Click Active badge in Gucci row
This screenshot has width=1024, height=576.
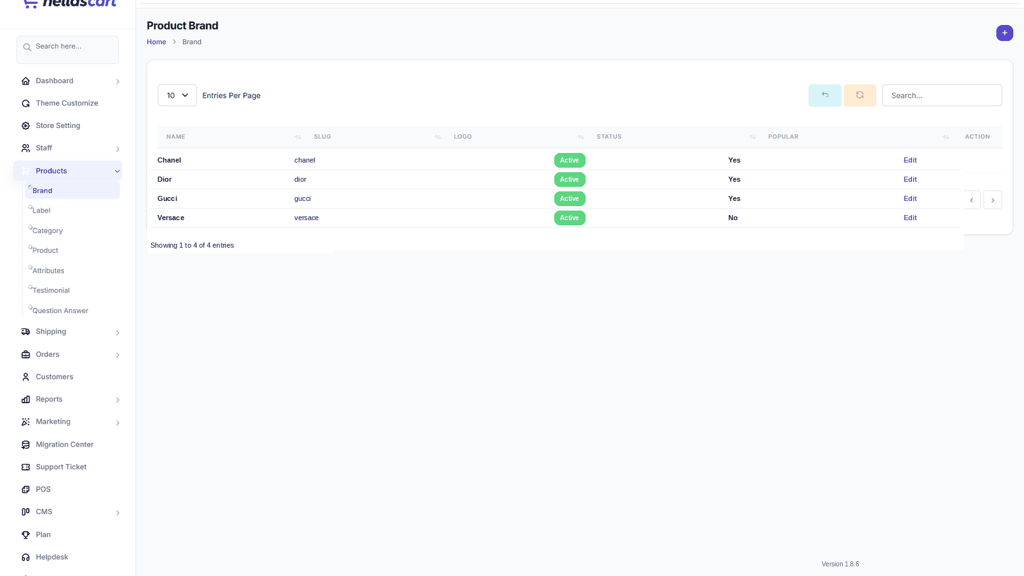pyautogui.click(x=570, y=199)
